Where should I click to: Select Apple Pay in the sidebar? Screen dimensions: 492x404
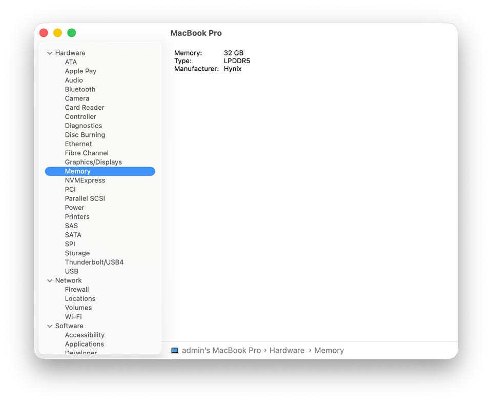[x=80, y=71]
